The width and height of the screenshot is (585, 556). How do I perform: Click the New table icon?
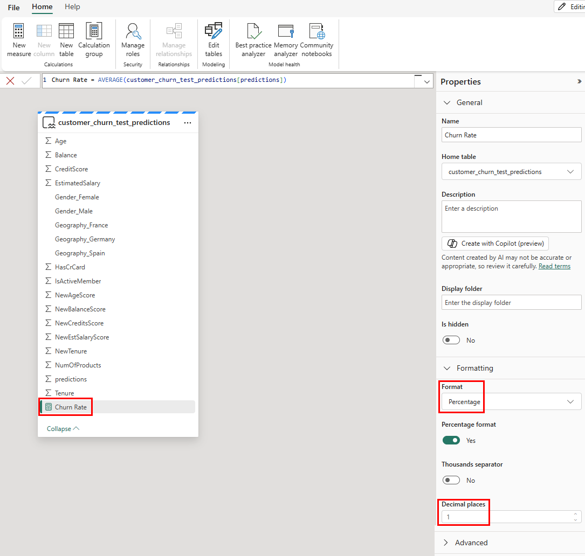(66, 31)
